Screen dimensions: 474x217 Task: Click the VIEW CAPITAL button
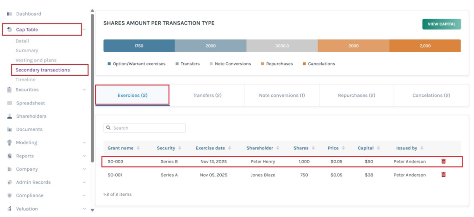pos(442,24)
